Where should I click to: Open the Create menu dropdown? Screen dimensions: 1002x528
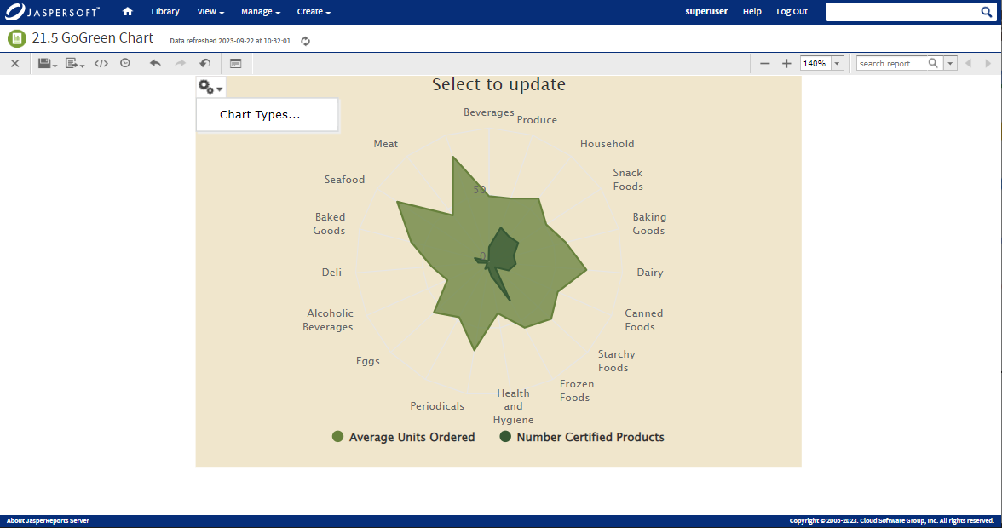click(x=314, y=11)
